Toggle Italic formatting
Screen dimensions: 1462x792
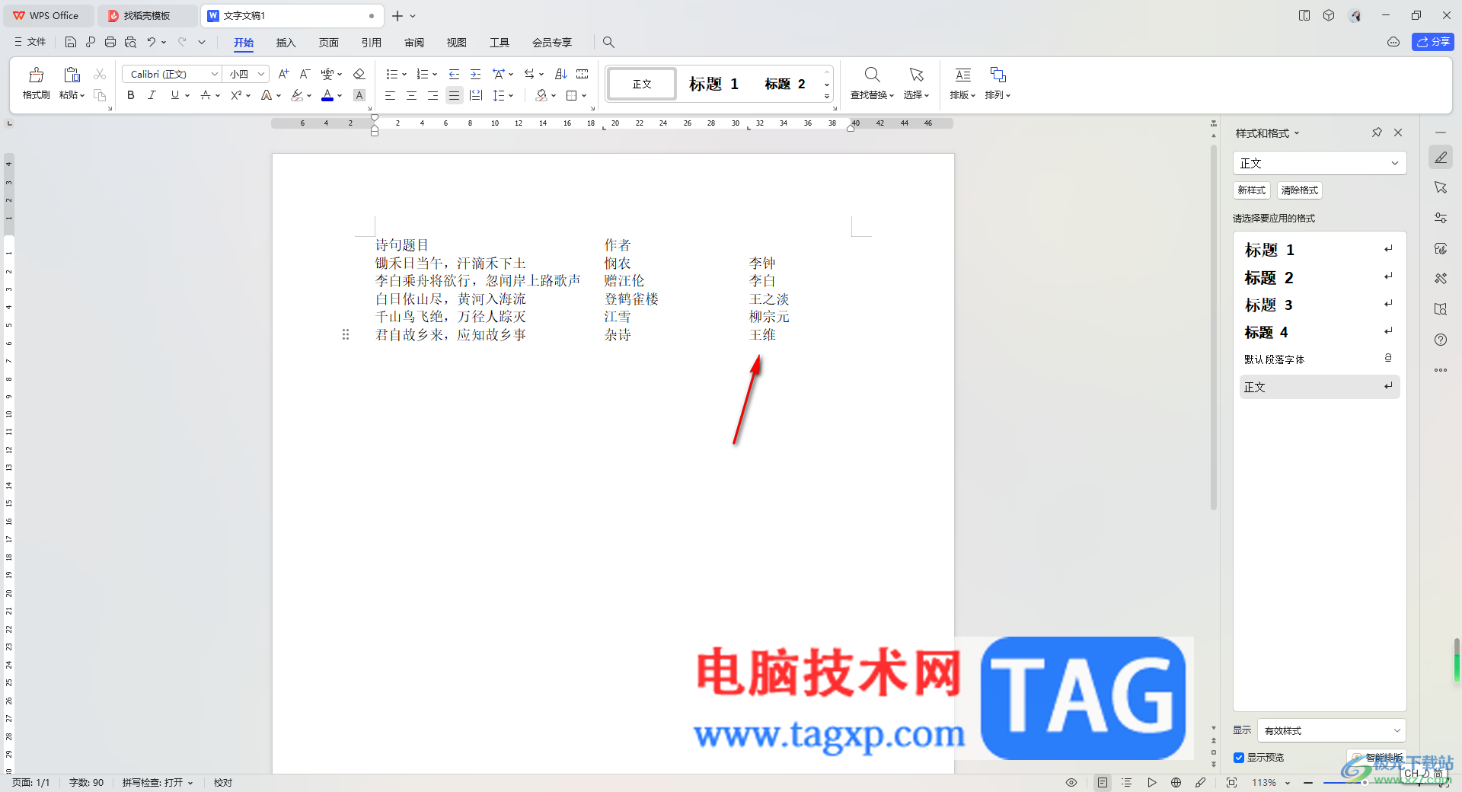click(x=152, y=95)
